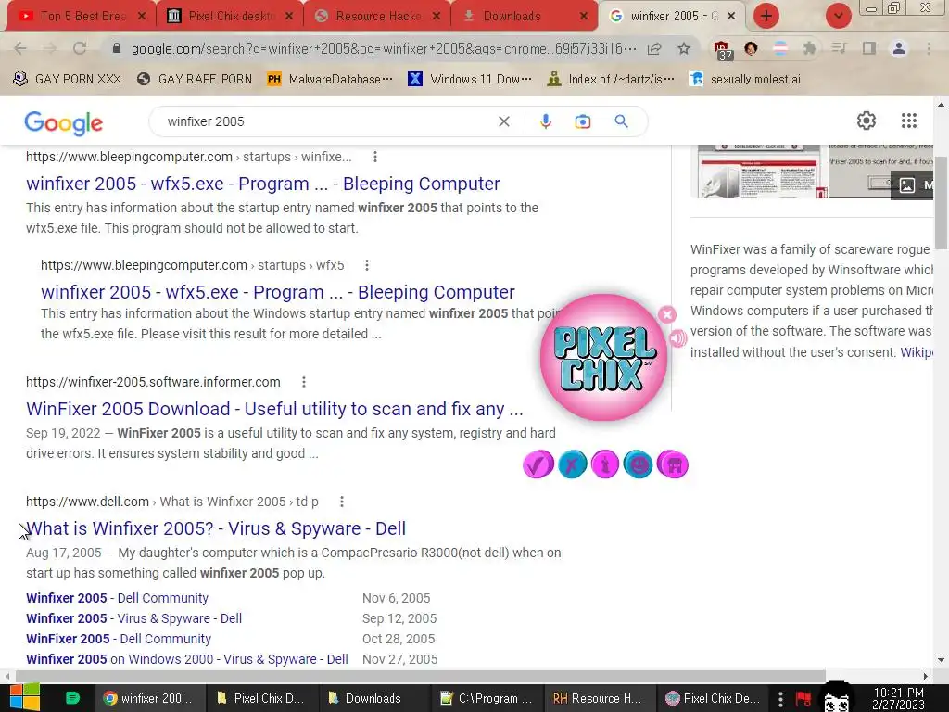Switch to Resource Hacker taskbar window

pyautogui.click(x=601, y=698)
